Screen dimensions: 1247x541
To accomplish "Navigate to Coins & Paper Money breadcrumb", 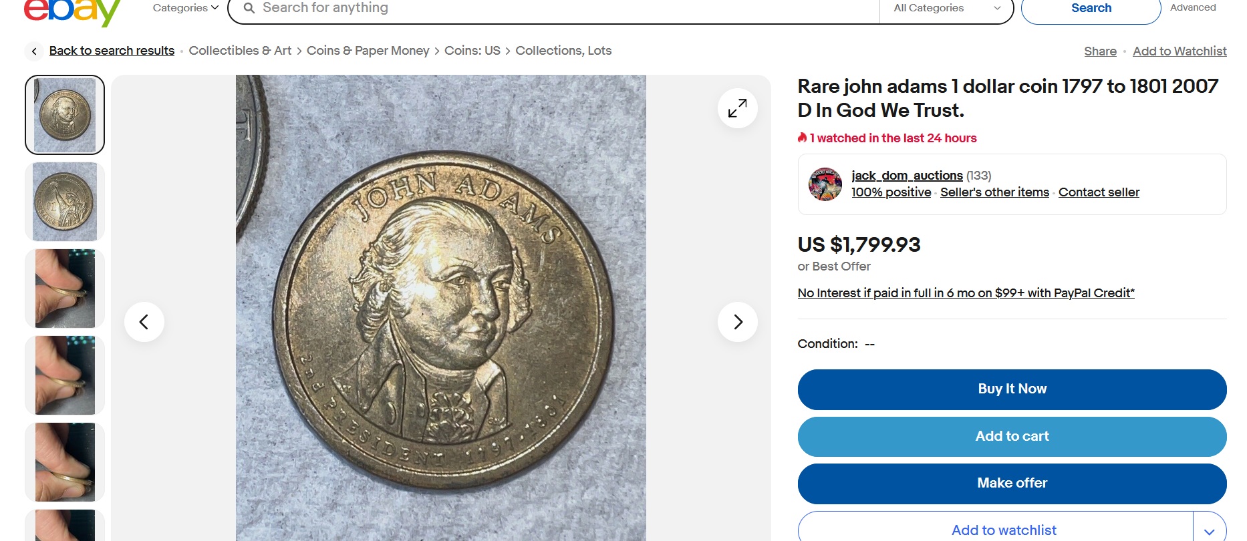I will click(368, 51).
